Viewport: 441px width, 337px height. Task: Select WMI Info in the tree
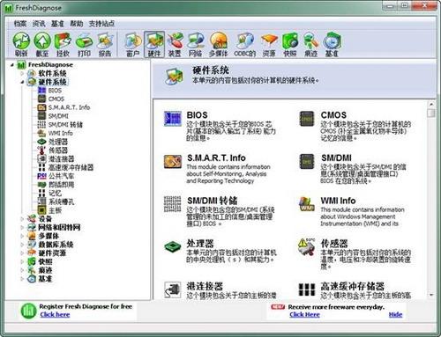point(61,133)
